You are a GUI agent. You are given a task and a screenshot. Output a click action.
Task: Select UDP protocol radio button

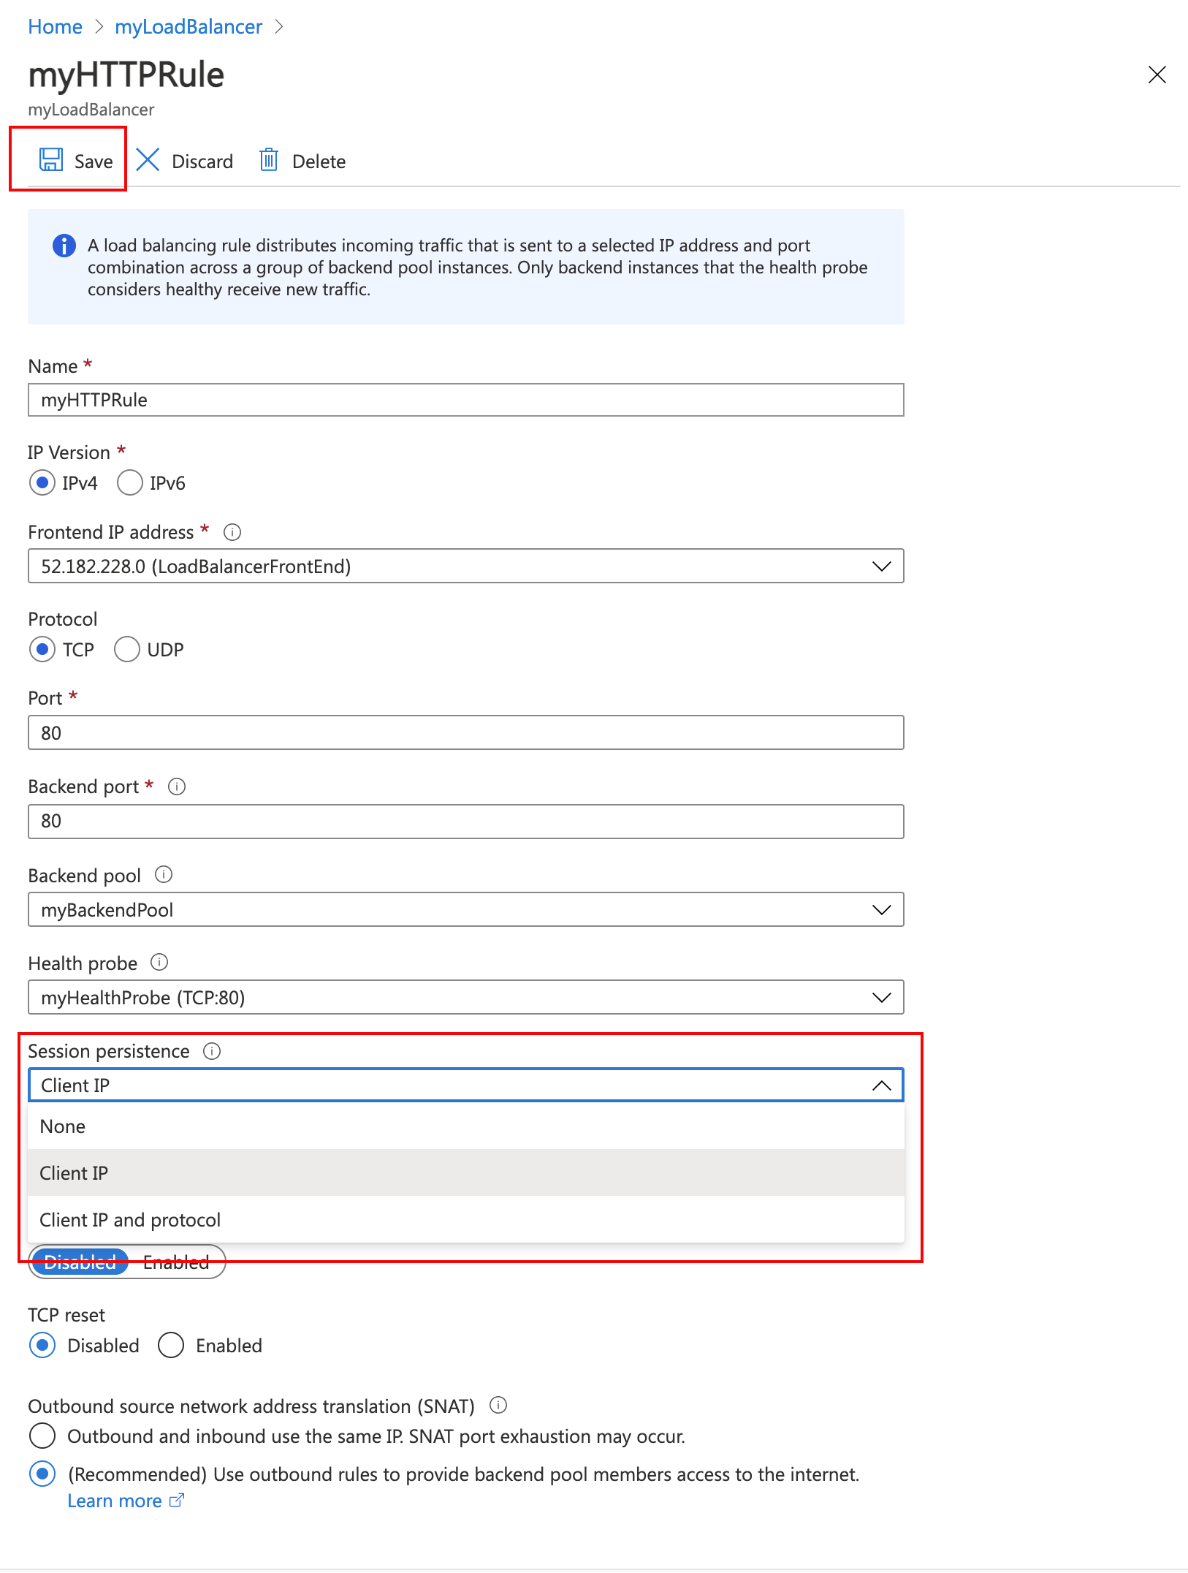click(x=127, y=650)
